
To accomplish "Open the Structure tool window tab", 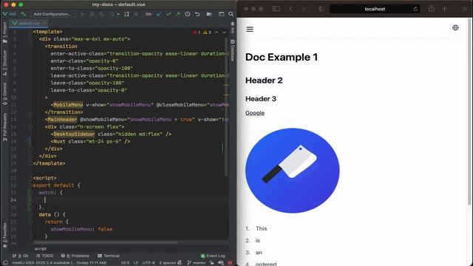I will point(4,62).
